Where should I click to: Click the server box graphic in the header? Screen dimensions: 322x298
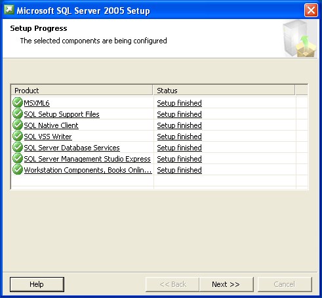point(300,39)
